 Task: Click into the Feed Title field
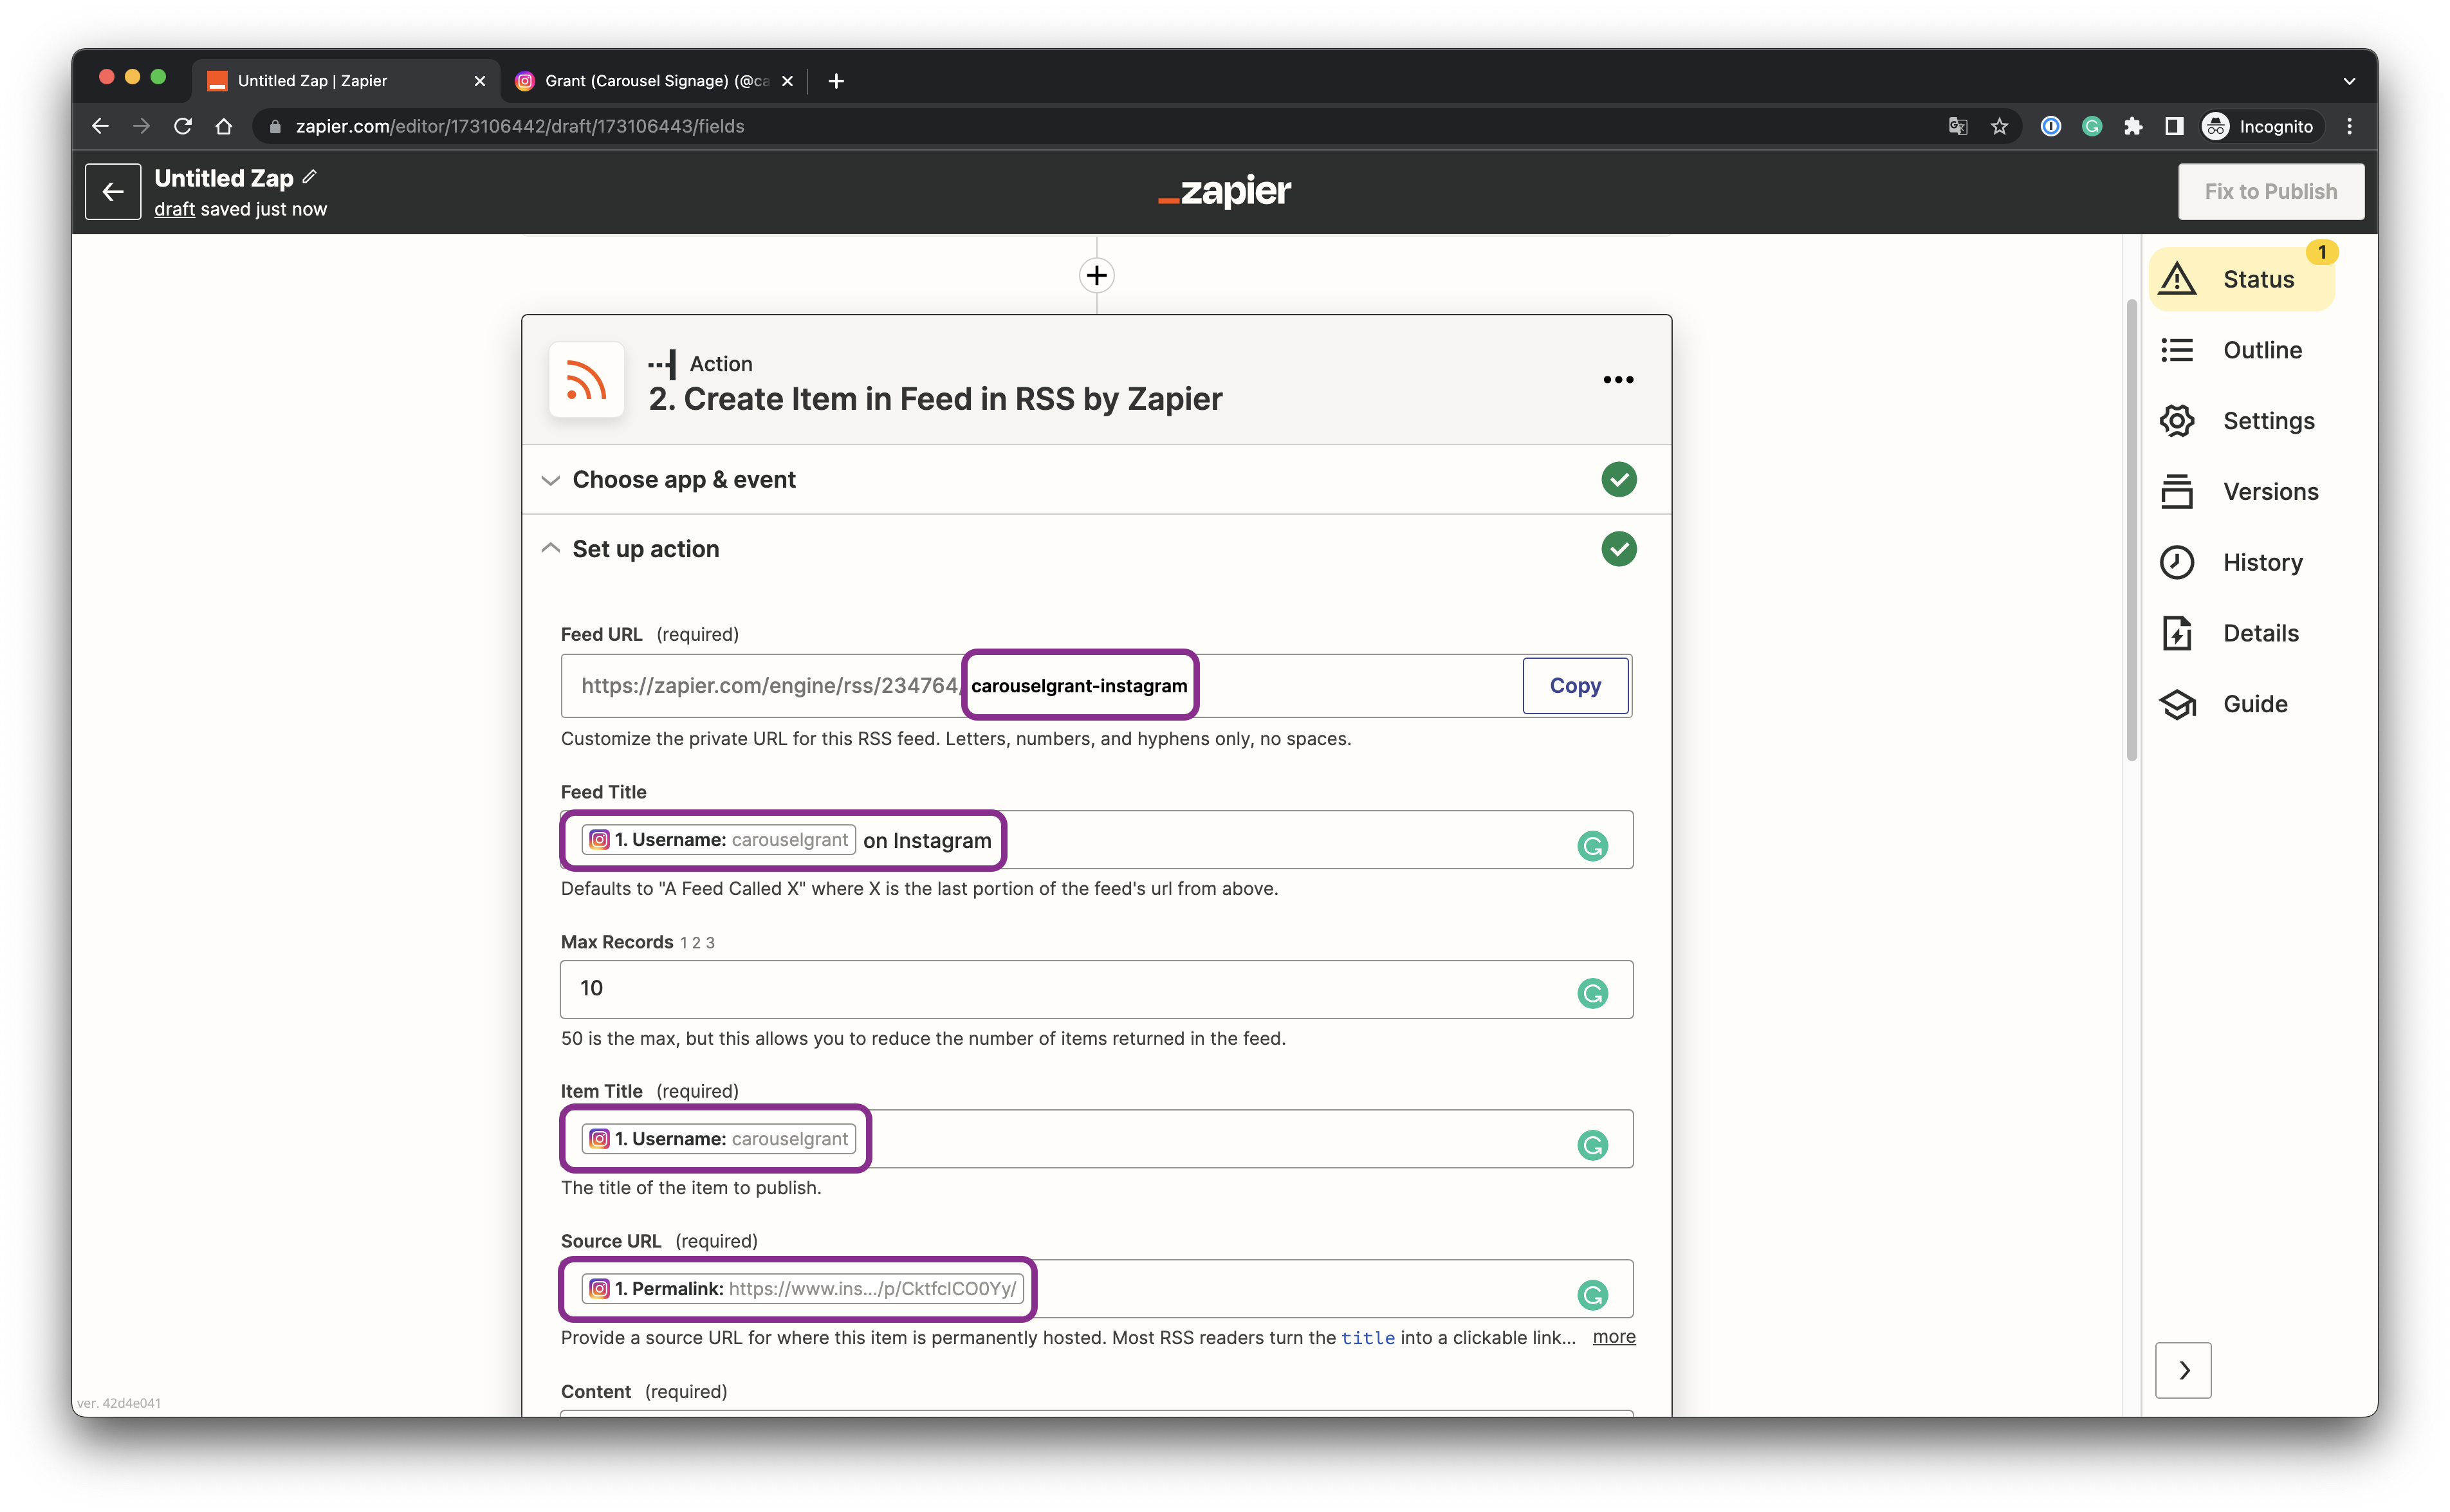(1097, 840)
